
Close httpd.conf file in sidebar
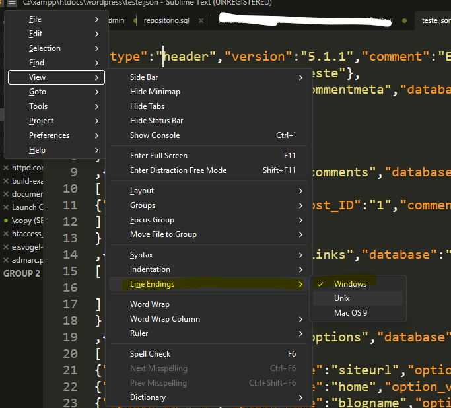click(6, 168)
